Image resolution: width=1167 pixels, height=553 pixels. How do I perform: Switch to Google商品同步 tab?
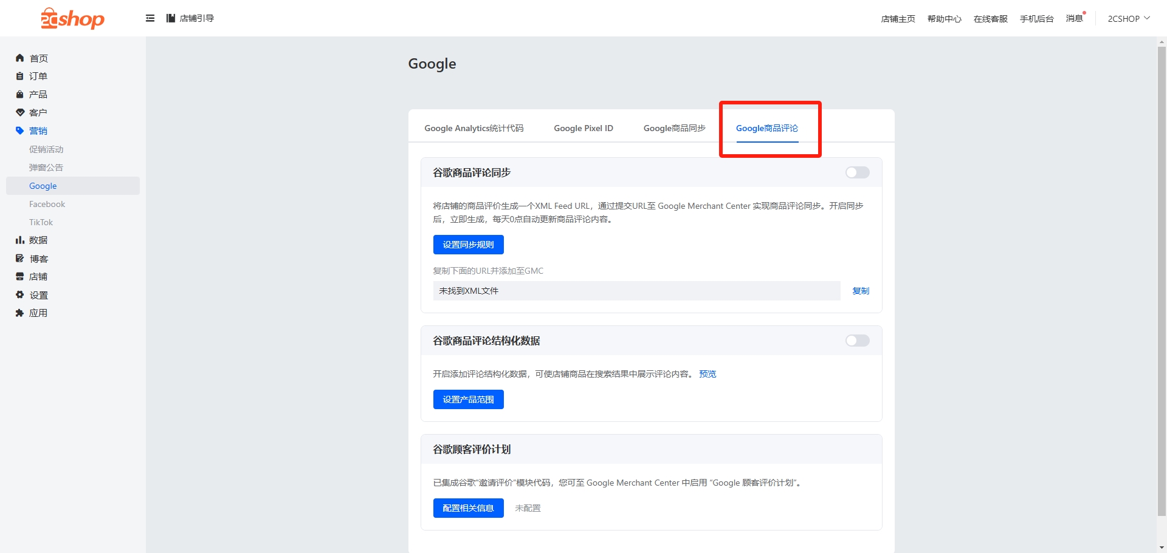(x=674, y=128)
